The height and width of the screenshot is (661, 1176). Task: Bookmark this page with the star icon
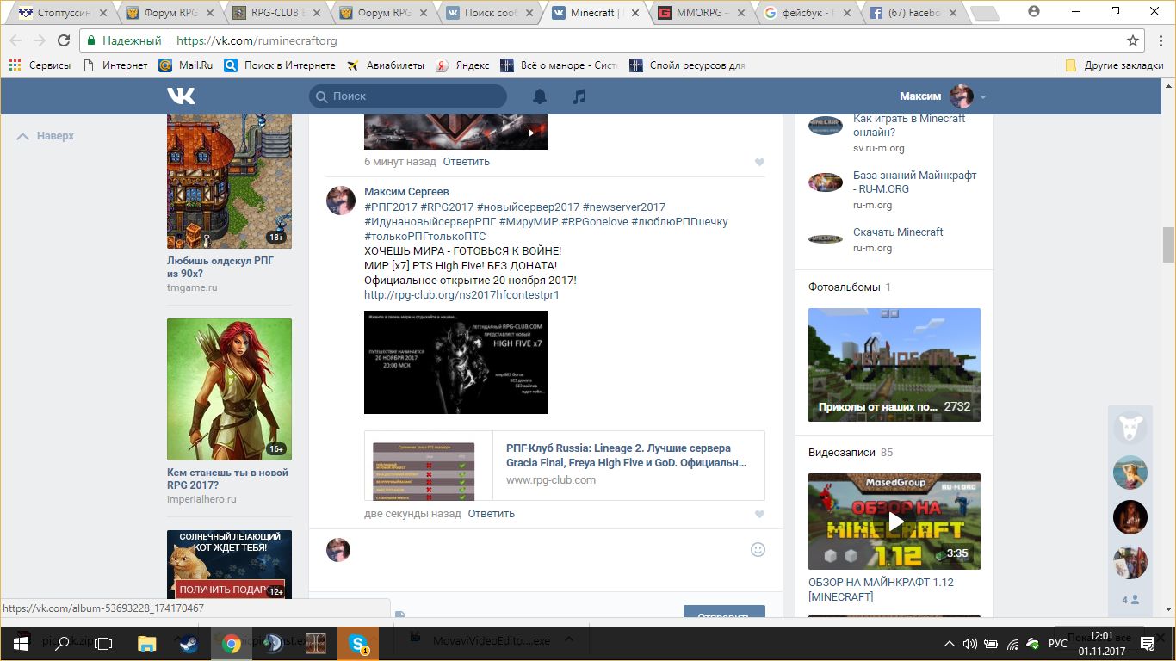pyautogui.click(x=1133, y=40)
